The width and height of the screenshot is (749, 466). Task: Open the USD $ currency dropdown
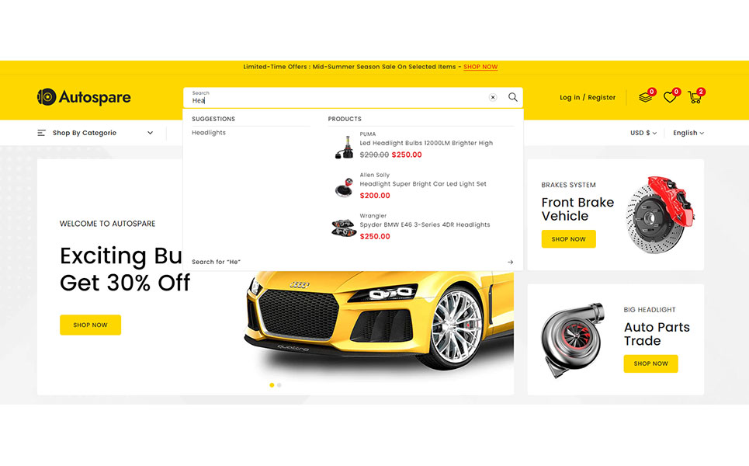tap(643, 133)
